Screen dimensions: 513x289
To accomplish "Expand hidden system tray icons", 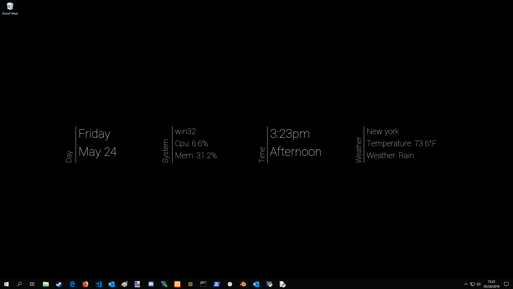I will (x=466, y=284).
